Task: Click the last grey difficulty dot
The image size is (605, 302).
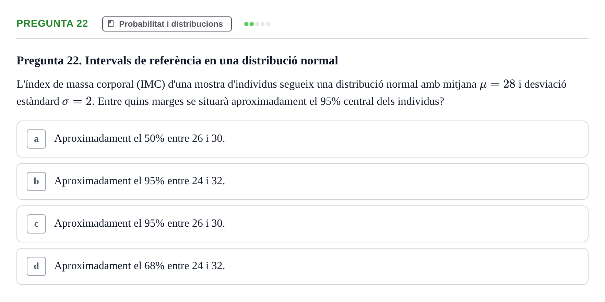Action: tap(268, 24)
